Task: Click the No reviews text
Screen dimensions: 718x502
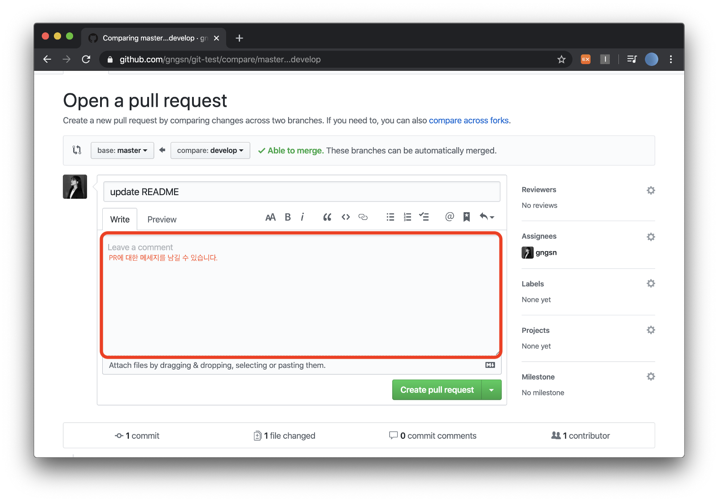Action: pyautogui.click(x=539, y=205)
